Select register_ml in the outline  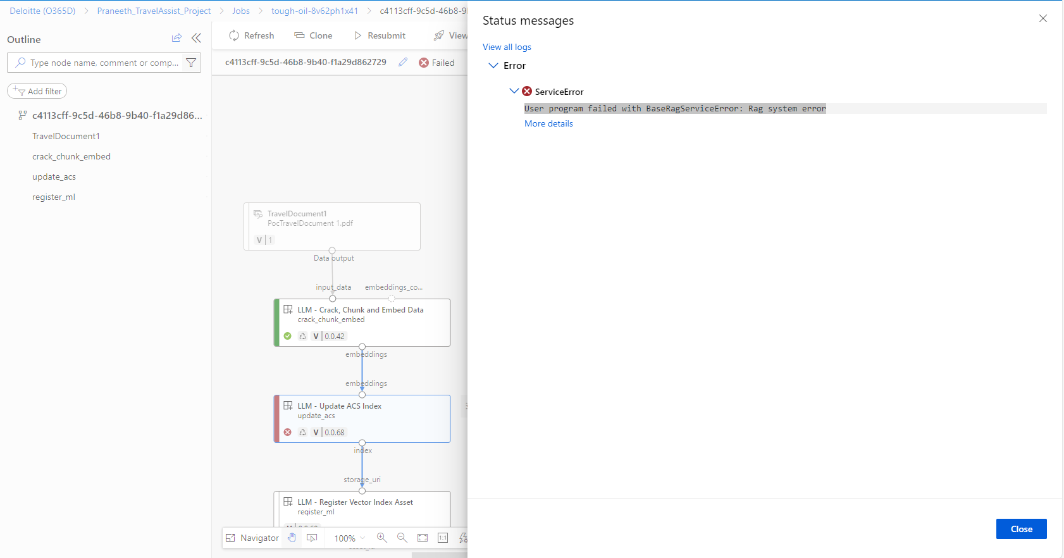tap(54, 197)
